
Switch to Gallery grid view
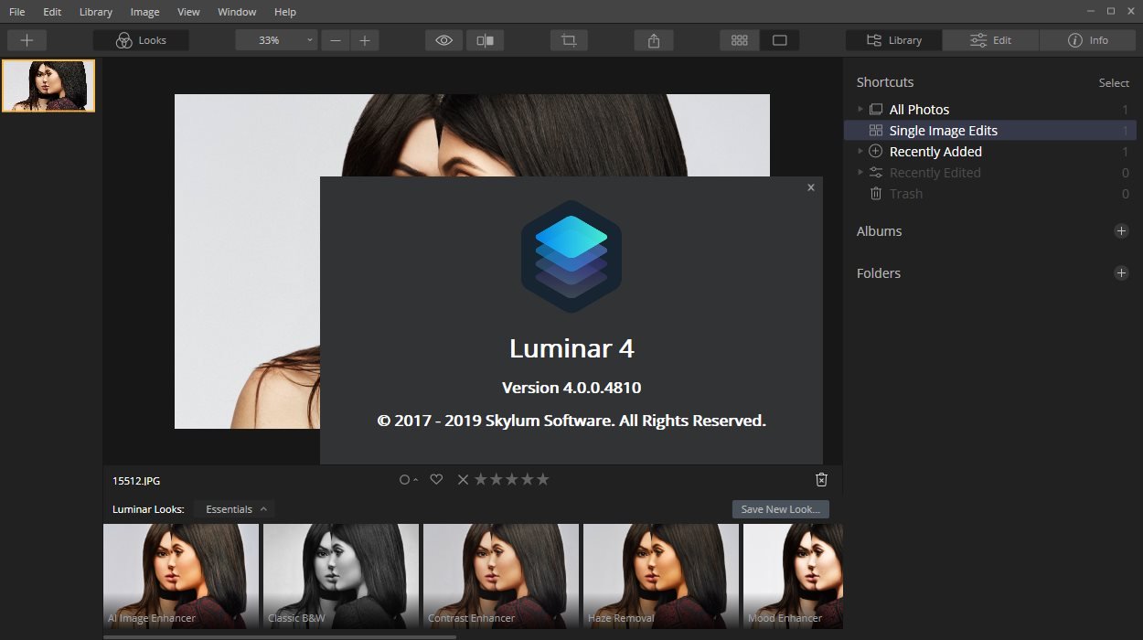point(739,40)
